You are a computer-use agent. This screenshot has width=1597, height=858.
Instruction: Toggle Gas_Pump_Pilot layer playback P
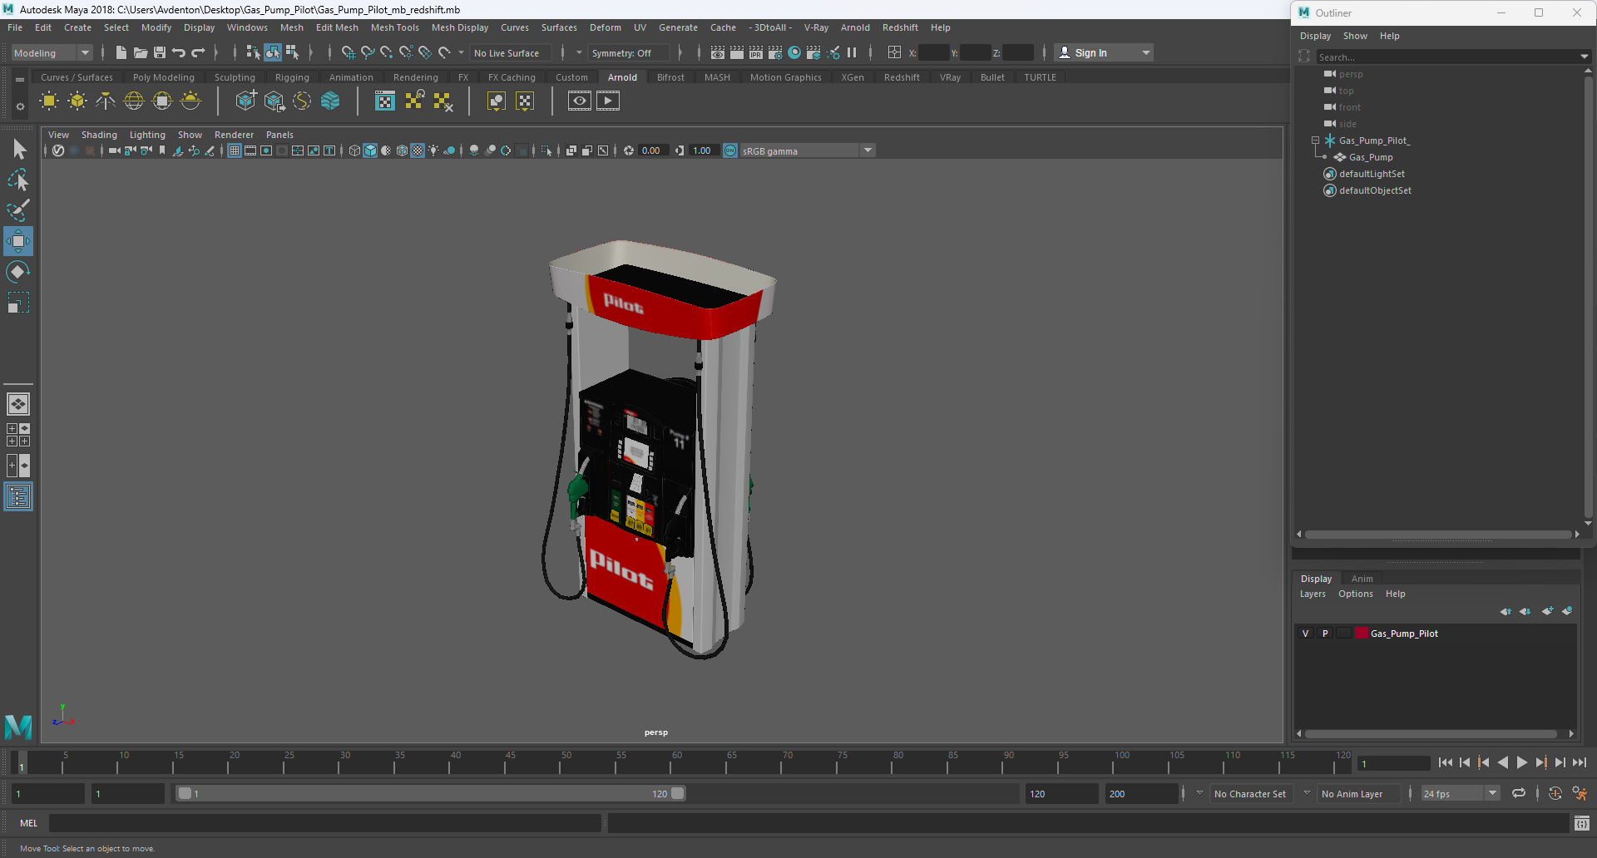1324,634
